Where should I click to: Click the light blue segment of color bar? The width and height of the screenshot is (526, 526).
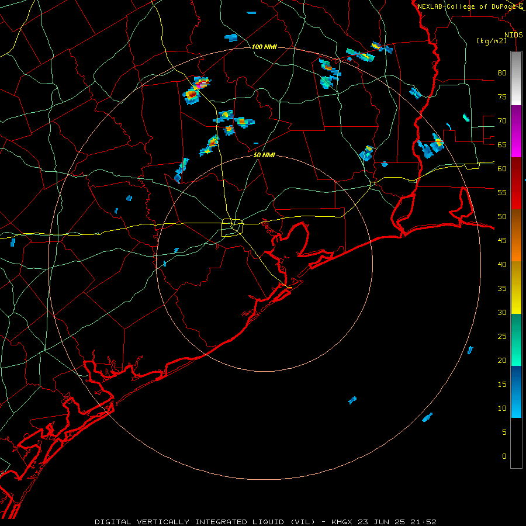[x=516, y=392]
